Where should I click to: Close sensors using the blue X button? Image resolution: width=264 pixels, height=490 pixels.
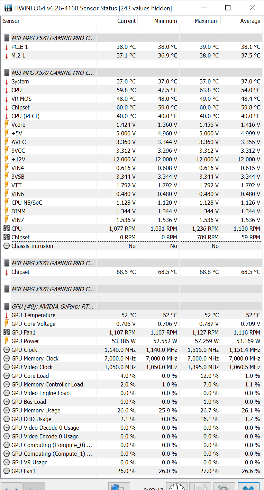(248, 486)
